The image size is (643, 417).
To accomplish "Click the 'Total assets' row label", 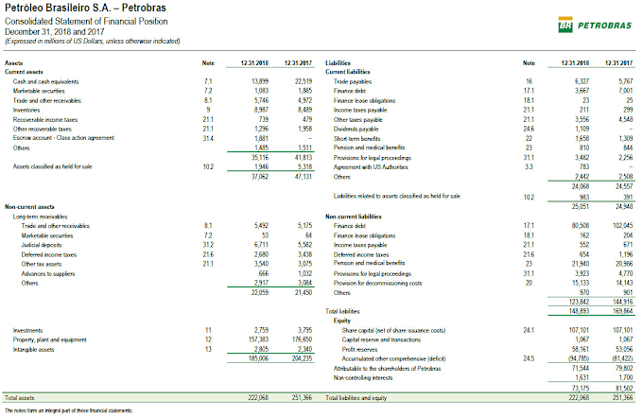I will click(20, 398).
